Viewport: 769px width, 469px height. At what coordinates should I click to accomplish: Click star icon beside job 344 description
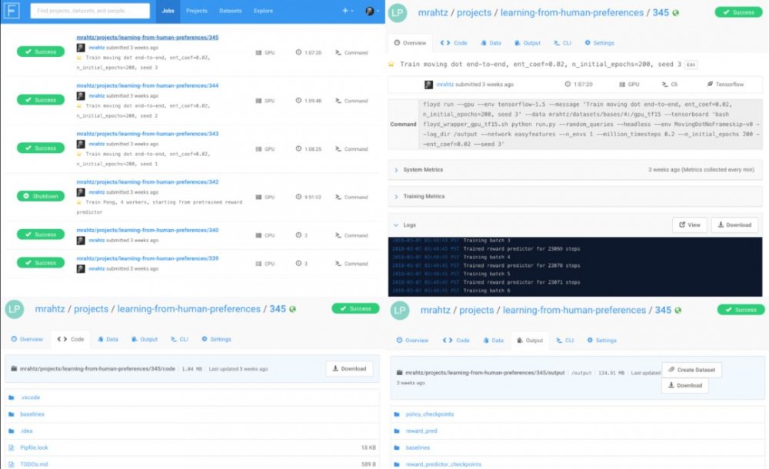[x=79, y=106]
